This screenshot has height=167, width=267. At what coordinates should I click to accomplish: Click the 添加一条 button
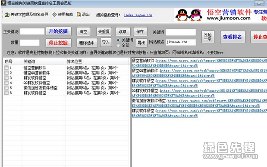(x=208, y=37)
